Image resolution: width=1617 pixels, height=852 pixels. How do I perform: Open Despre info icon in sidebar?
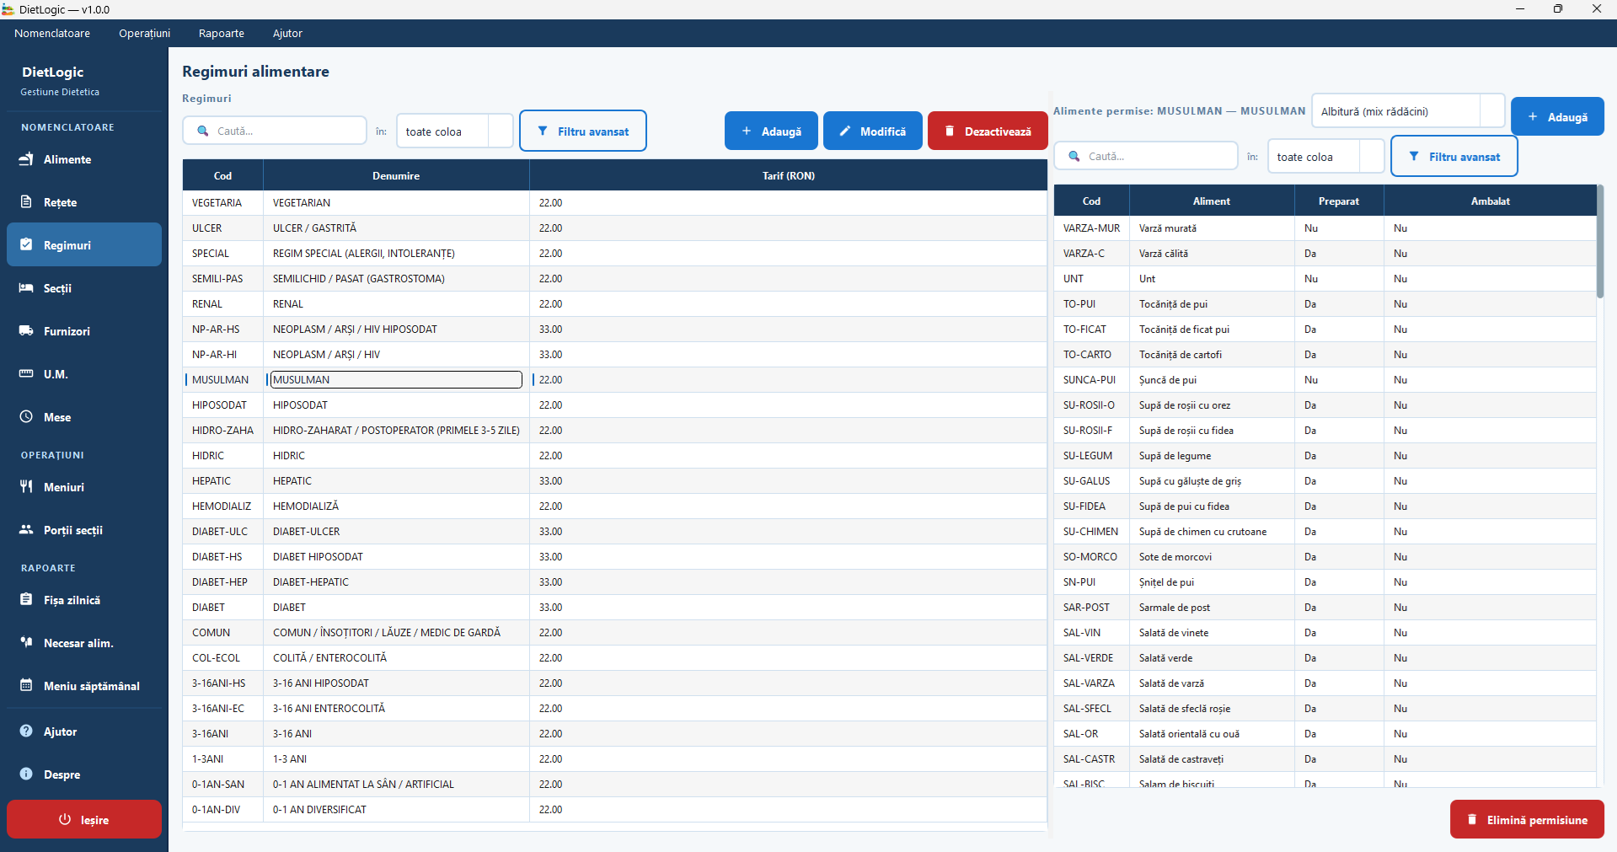26,774
